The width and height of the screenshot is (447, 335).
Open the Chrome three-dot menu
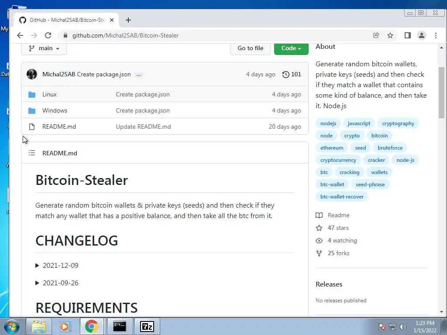click(436, 35)
